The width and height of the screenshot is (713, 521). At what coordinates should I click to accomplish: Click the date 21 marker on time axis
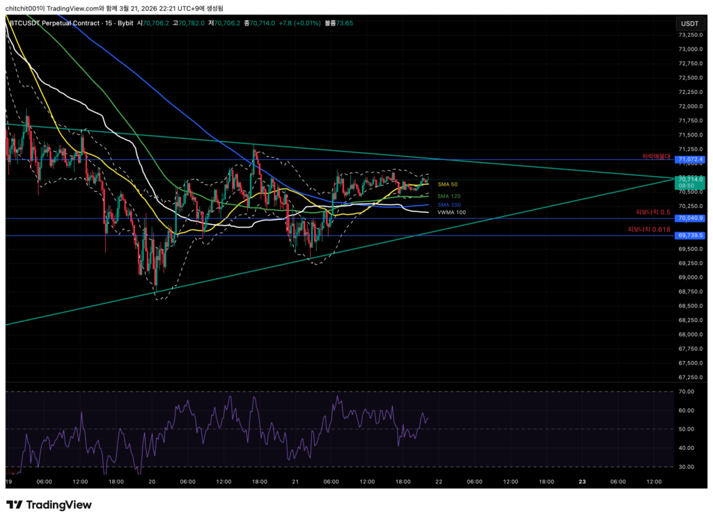coord(295,481)
